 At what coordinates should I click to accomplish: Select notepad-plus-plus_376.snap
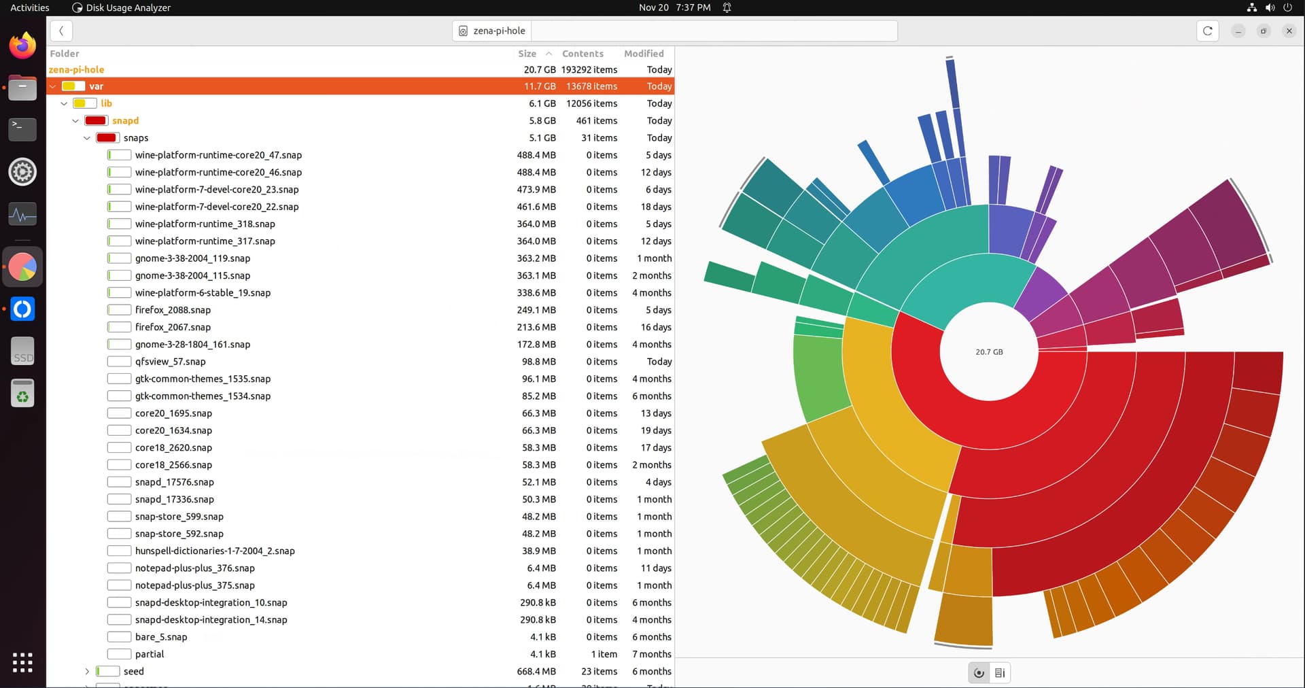(360, 568)
